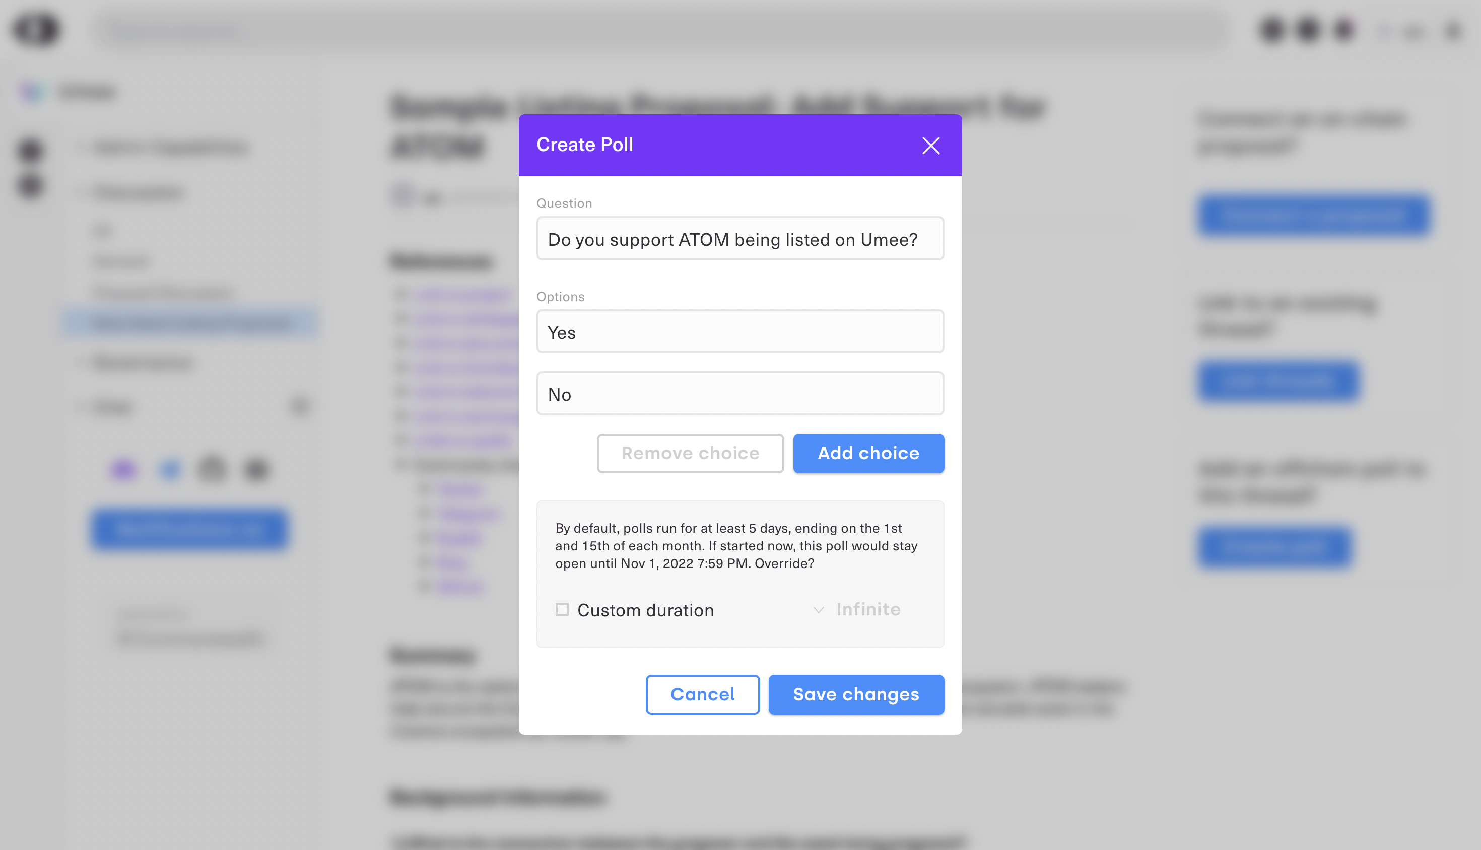Click the blurred highlighted item in left sidebar
Viewport: 1481px width, 850px height.
[x=191, y=323]
